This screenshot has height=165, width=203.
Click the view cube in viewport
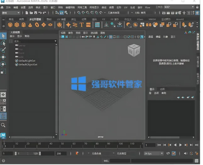(134, 50)
